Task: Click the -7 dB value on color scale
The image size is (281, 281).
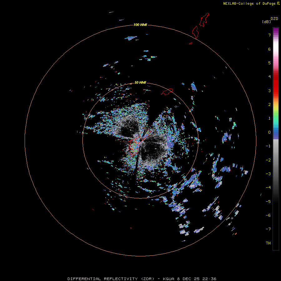Action: pyautogui.click(x=268, y=229)
